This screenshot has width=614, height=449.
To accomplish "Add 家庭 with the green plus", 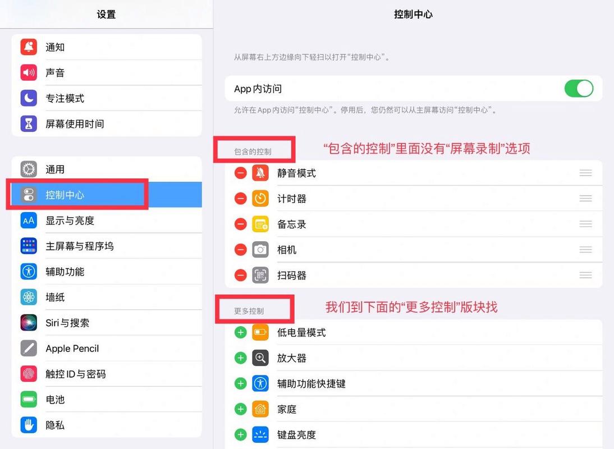I will 240,409.
